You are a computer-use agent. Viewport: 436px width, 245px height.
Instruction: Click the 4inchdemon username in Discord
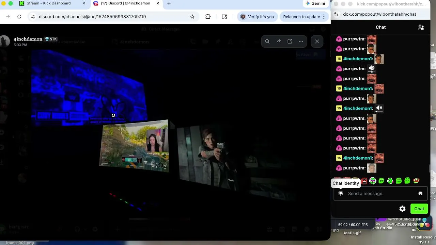pyautogui.click(x=28, y=39)
